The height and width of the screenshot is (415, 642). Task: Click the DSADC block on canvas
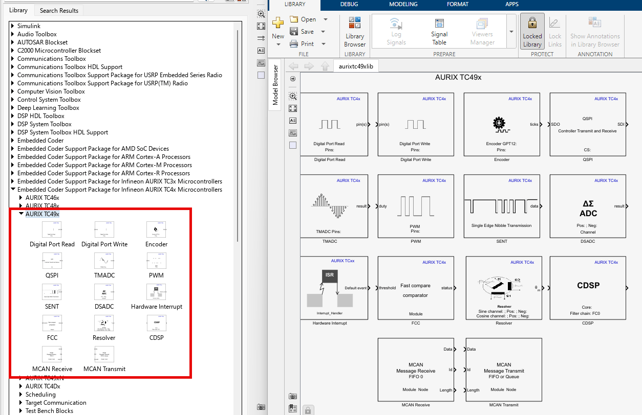[x=588, y=206]
